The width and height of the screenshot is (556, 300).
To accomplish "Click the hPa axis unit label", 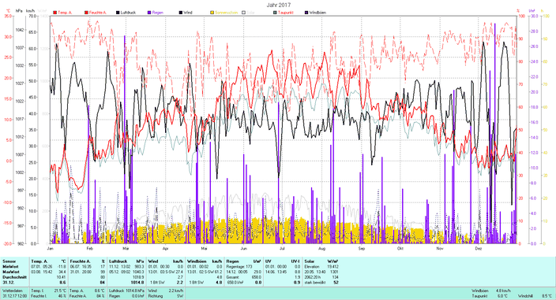I will tap(18, 11).
